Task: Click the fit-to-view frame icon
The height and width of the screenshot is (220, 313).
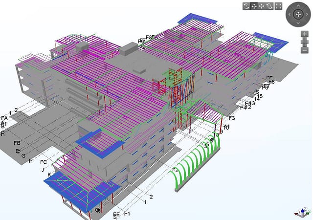Action: pyautogui.click(x=278, y=6)
